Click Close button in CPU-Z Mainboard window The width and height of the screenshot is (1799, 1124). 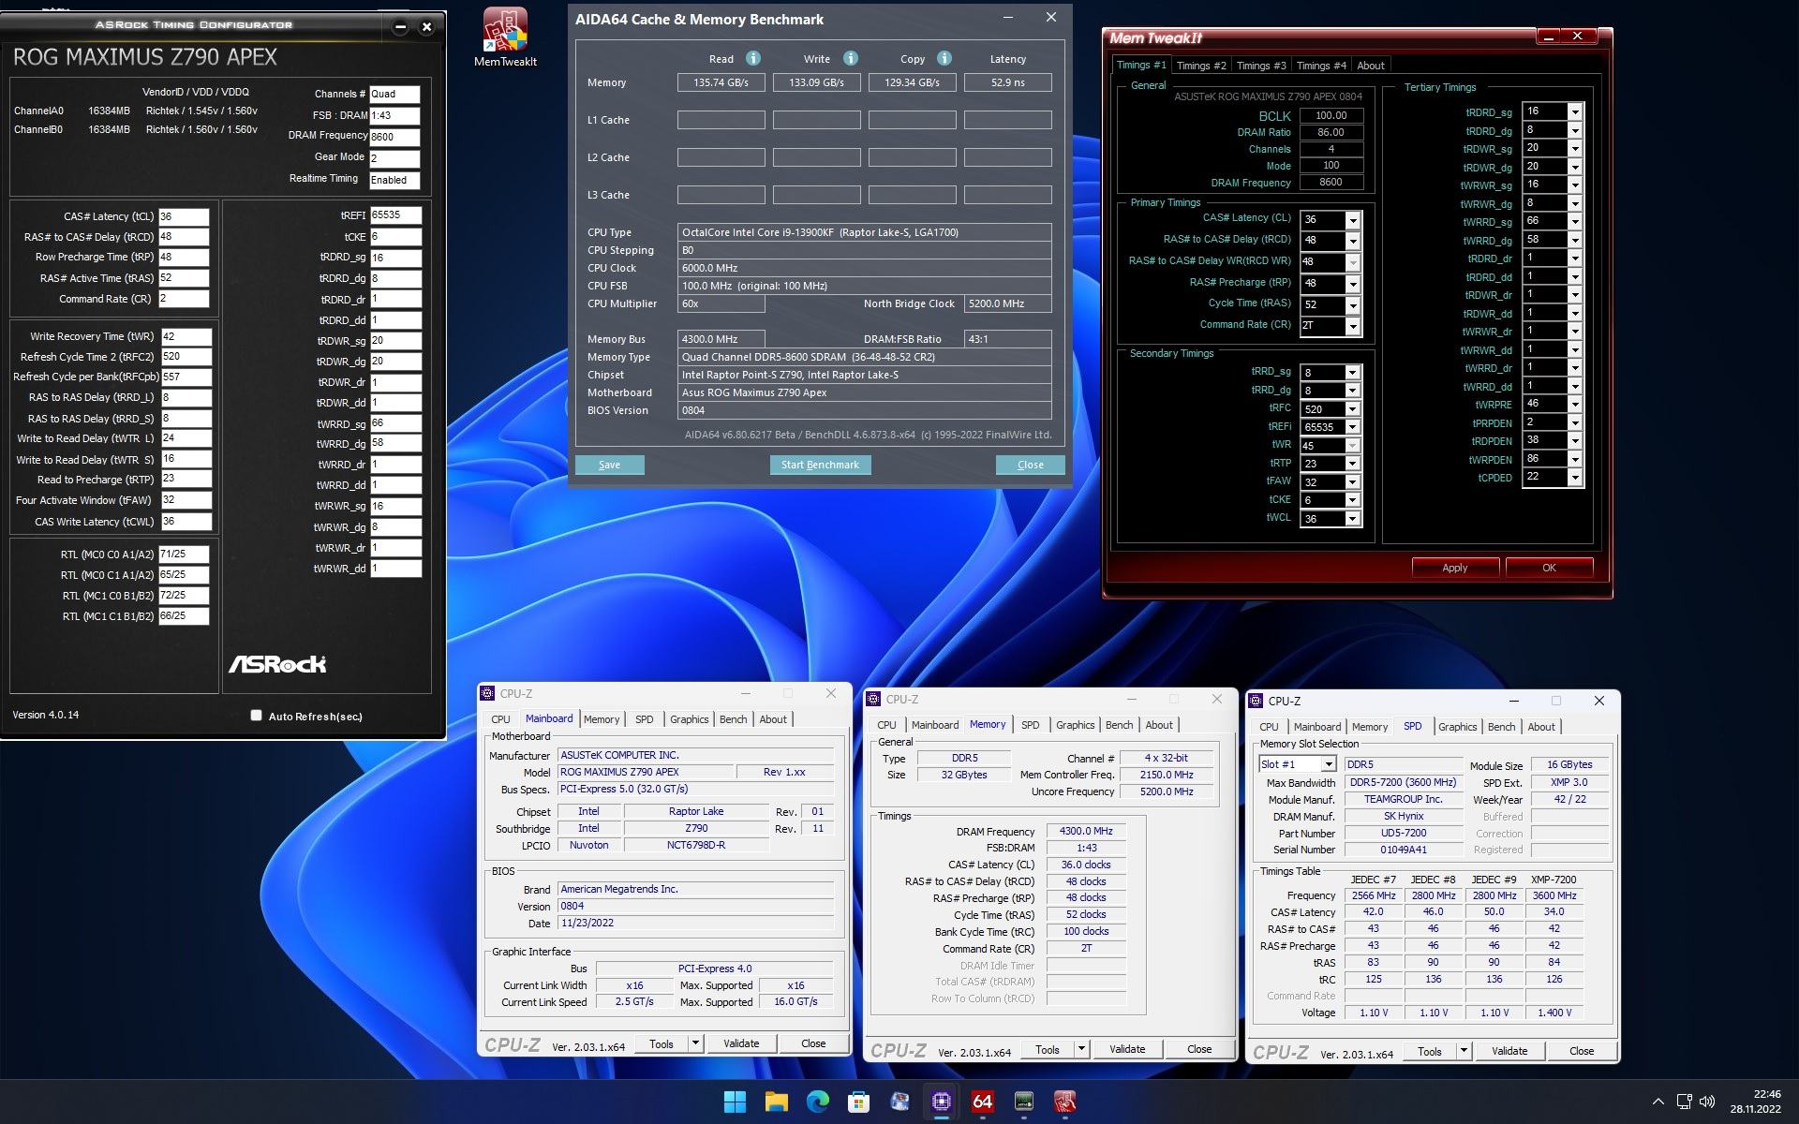[813, 1043]
